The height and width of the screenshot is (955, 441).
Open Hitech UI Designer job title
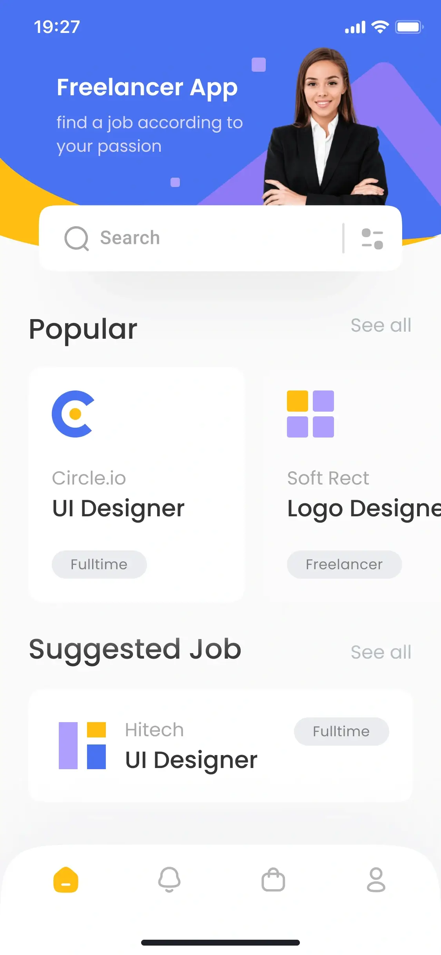191,760
